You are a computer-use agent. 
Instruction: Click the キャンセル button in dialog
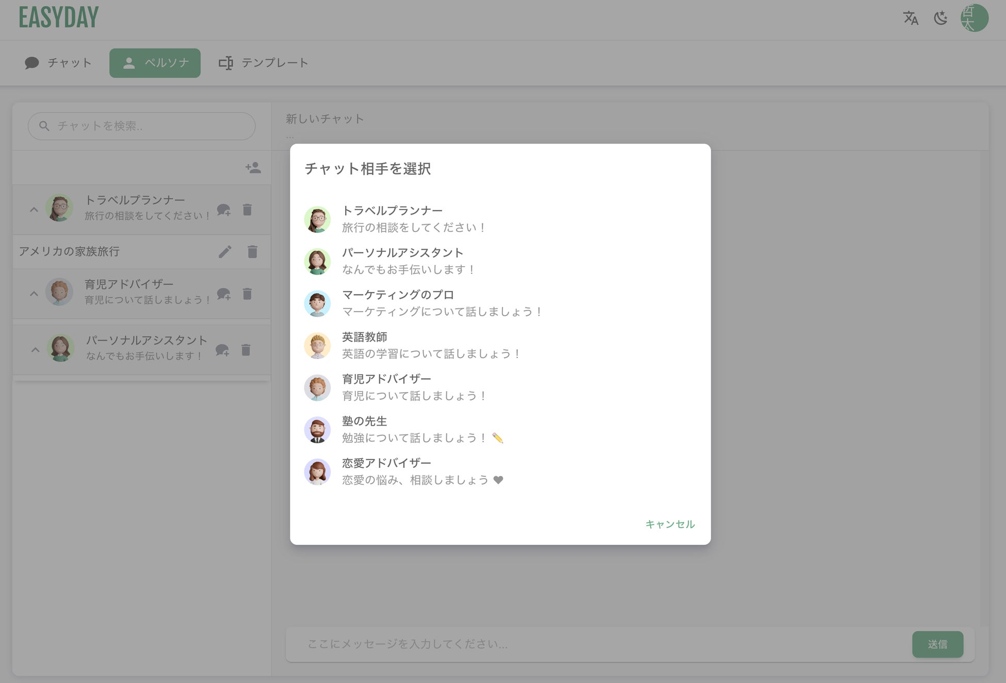pos(670,524)
